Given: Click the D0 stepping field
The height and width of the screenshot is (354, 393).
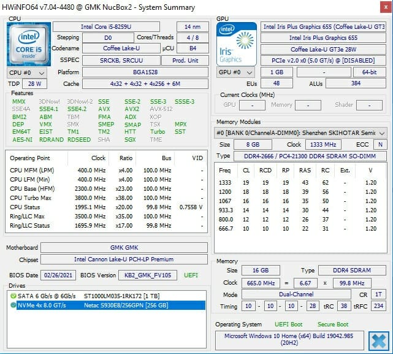Looking at the screenshot, I should click(x=108, y=37).
